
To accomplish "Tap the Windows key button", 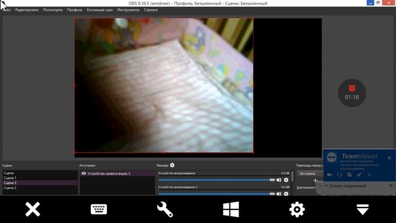I will (231, 209).
